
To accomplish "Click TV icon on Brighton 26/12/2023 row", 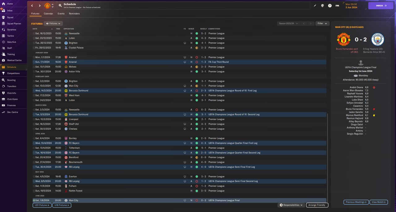I will pyautogui.click(x=185, y=43).
